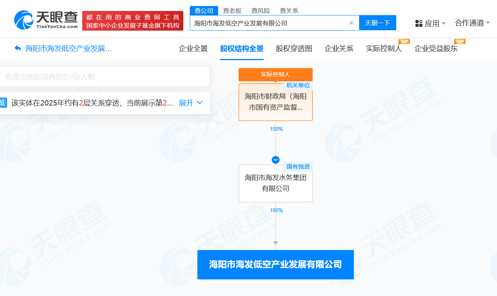Screen dimensions: 497x296
Task: Click the 实际控制人 orange label
Action: (275, 74)
